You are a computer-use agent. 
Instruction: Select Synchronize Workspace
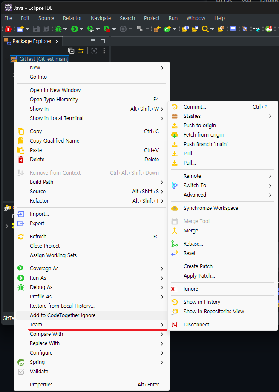[x=223, y=208]
